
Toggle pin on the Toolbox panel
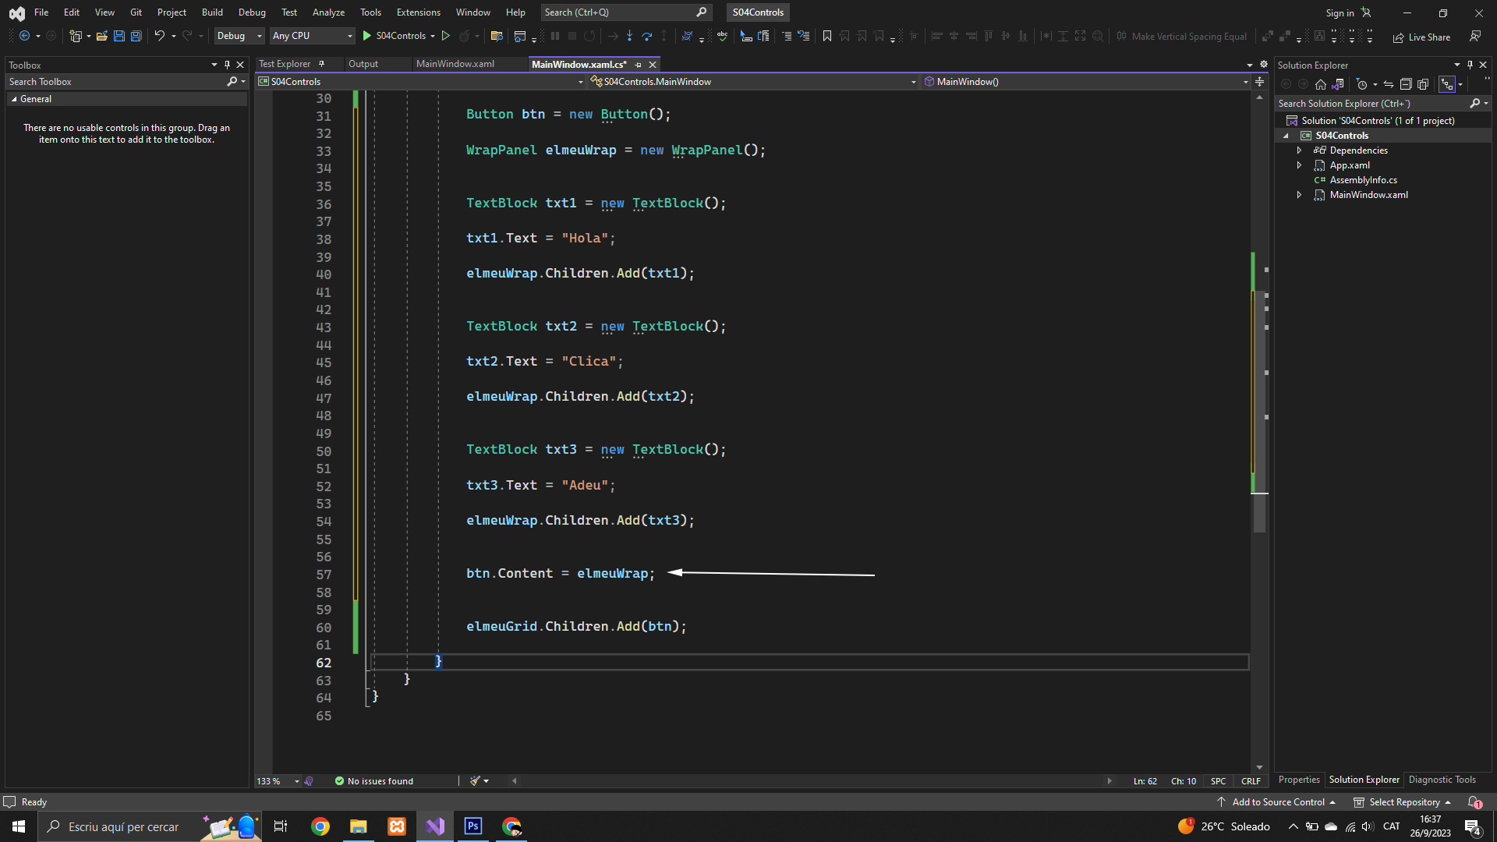pos(227,65)
